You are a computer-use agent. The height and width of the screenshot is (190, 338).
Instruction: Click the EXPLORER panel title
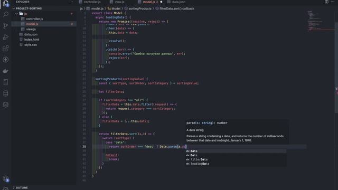(22, 2)
